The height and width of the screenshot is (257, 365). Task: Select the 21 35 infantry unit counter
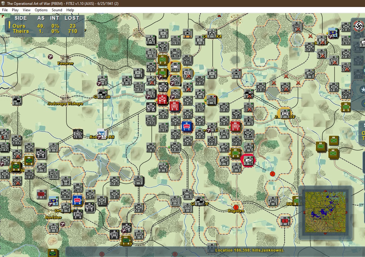[151, 147]
